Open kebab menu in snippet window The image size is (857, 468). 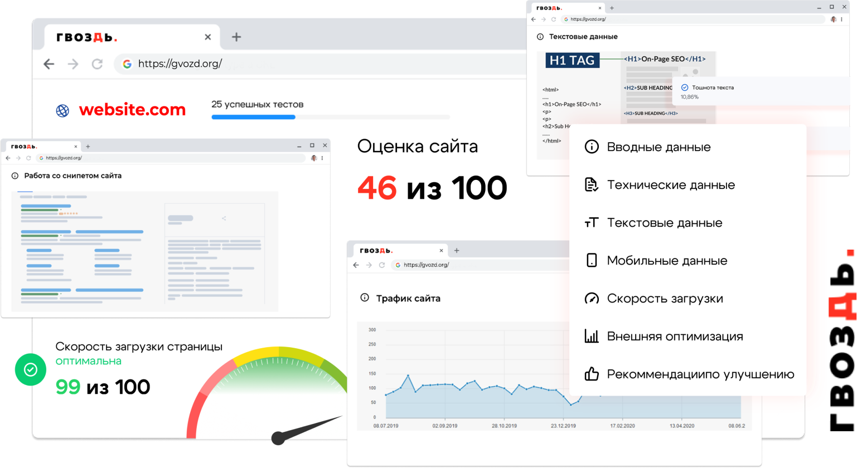322,158
